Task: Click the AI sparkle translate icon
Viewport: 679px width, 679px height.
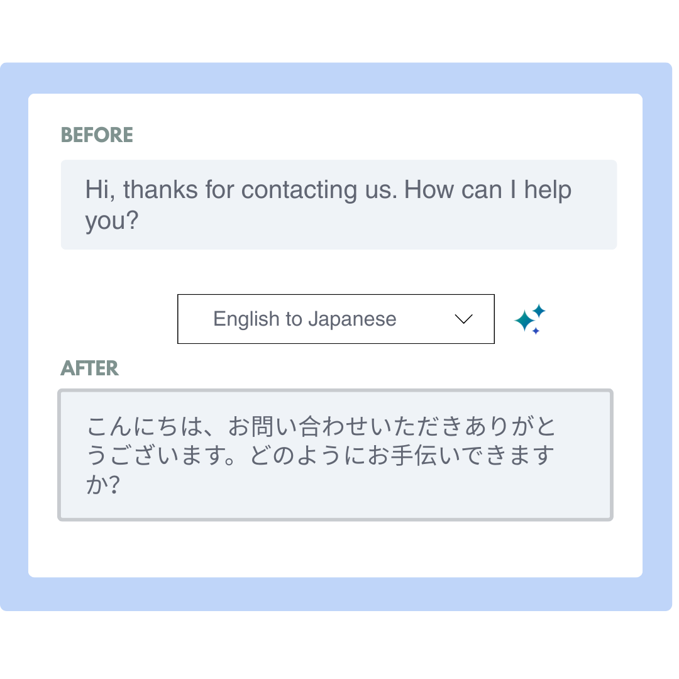Action: [x=529, y=319]
